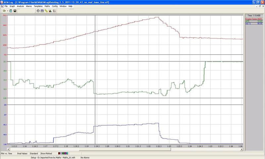Click the 1:17.5 time axis label

(x=56, y=146)
